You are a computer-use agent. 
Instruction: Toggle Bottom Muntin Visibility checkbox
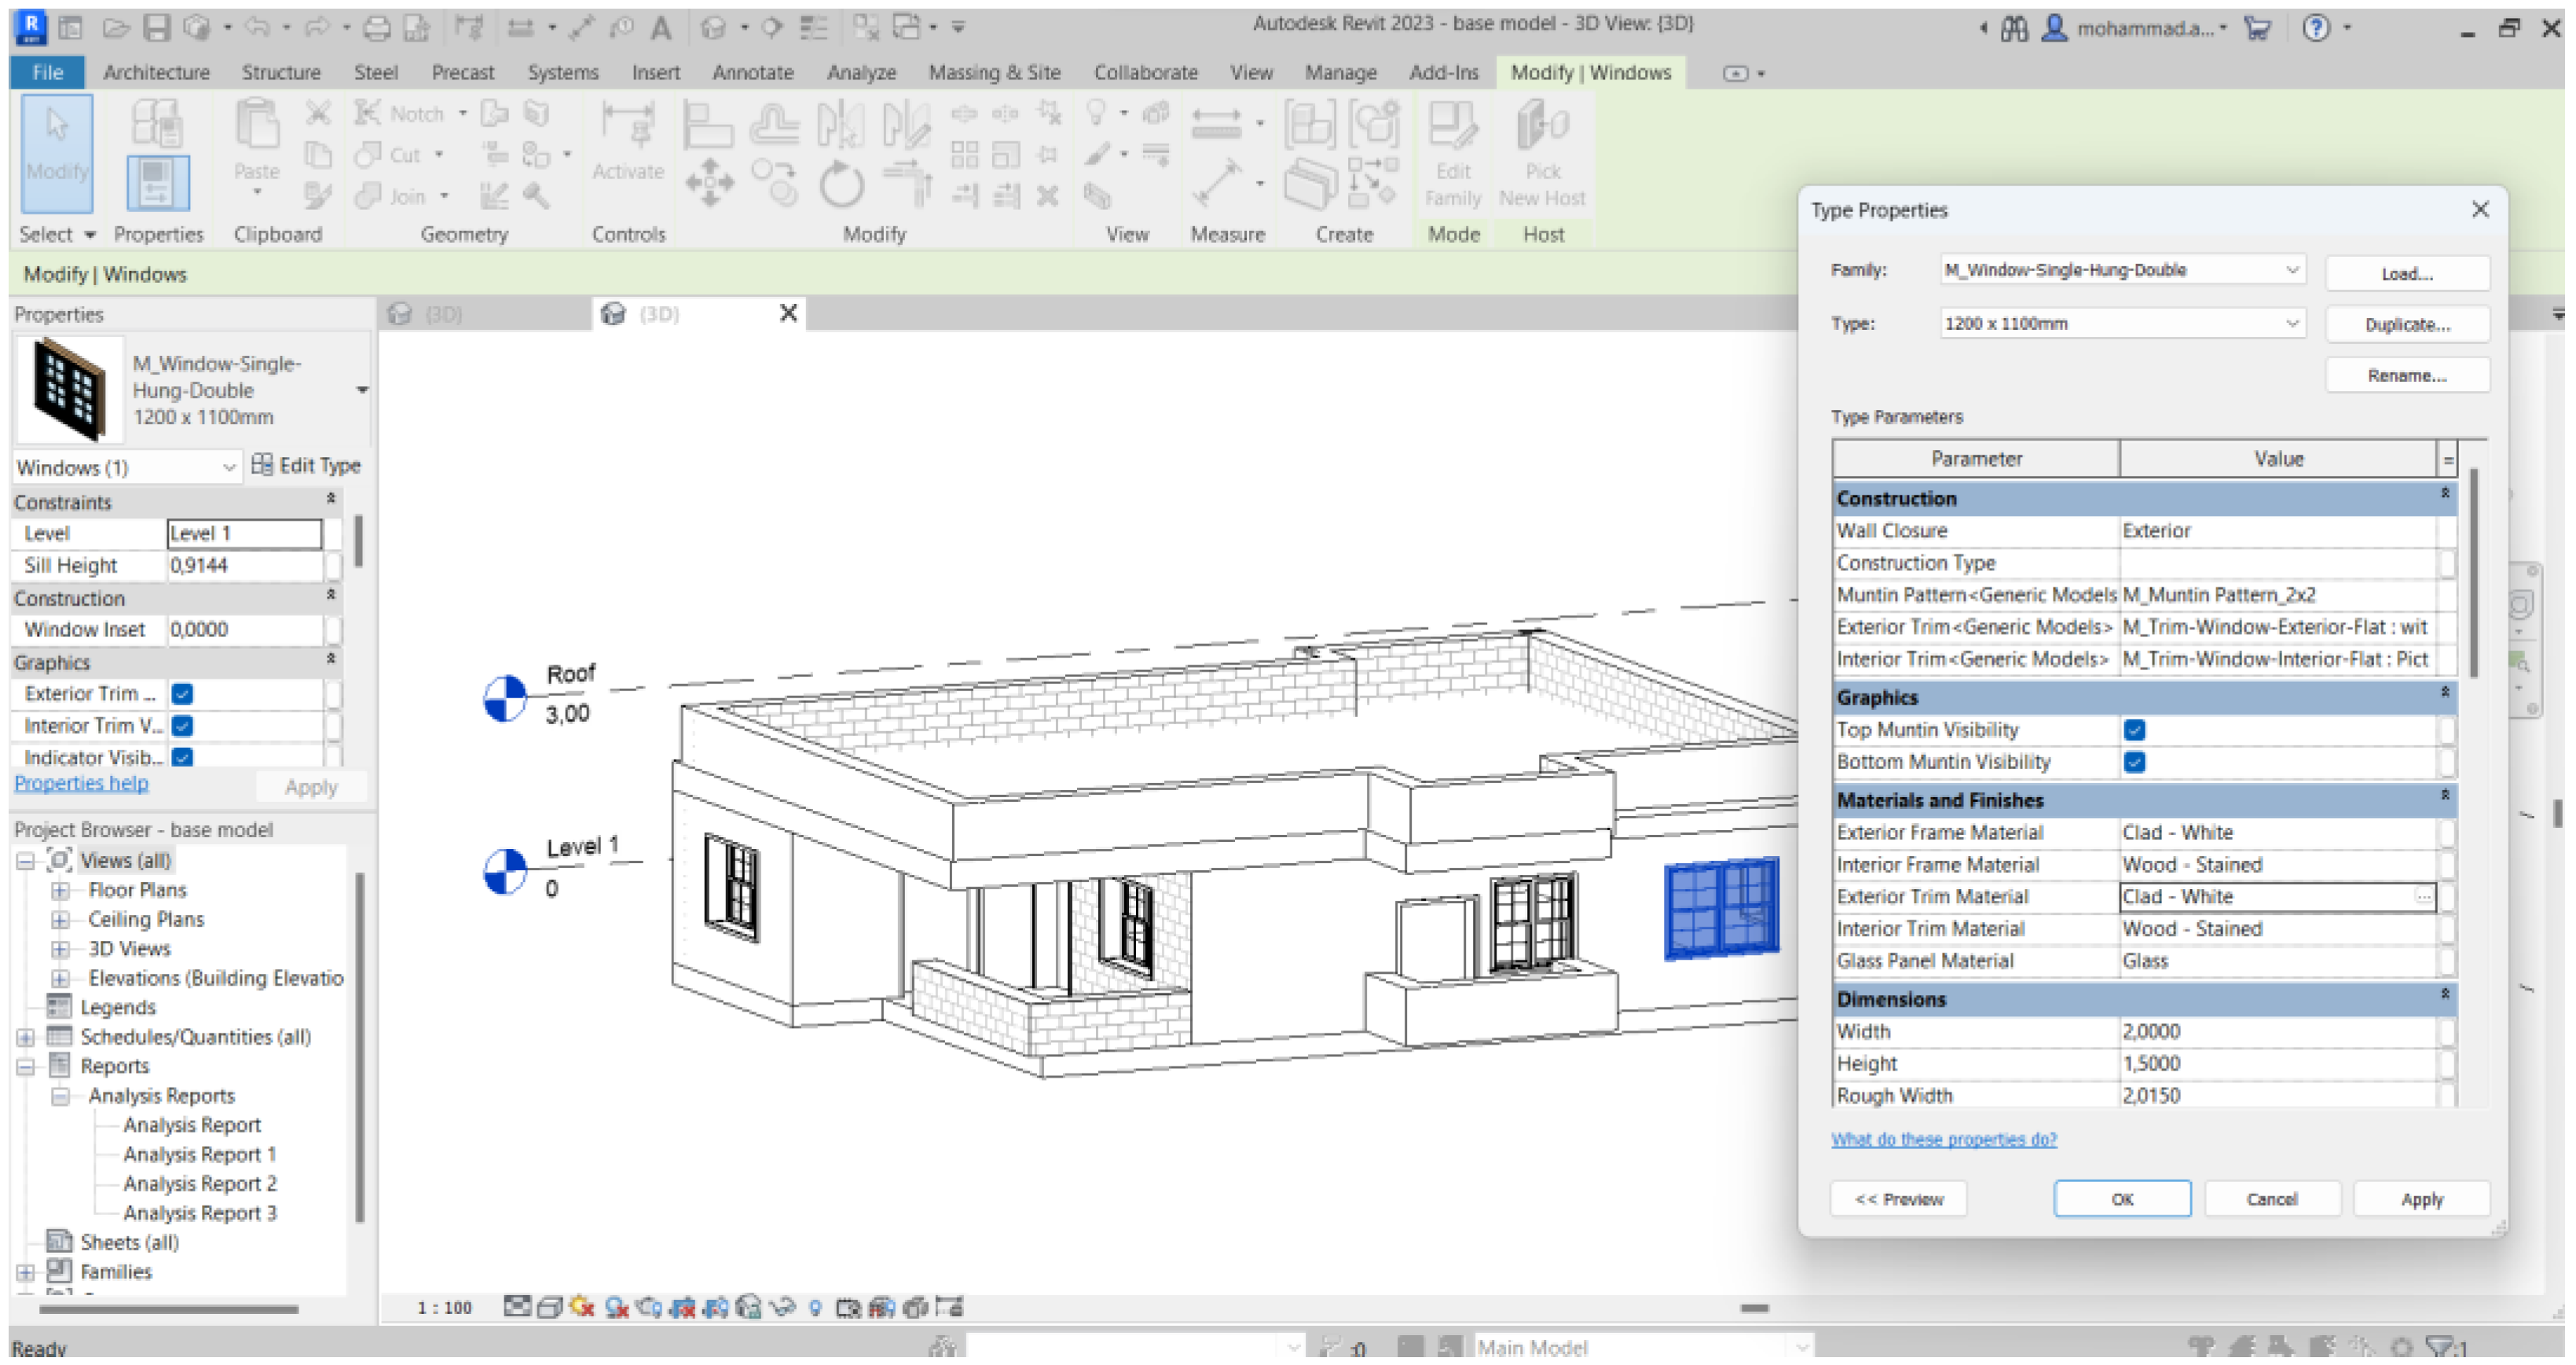click(x=2134, y=762)
